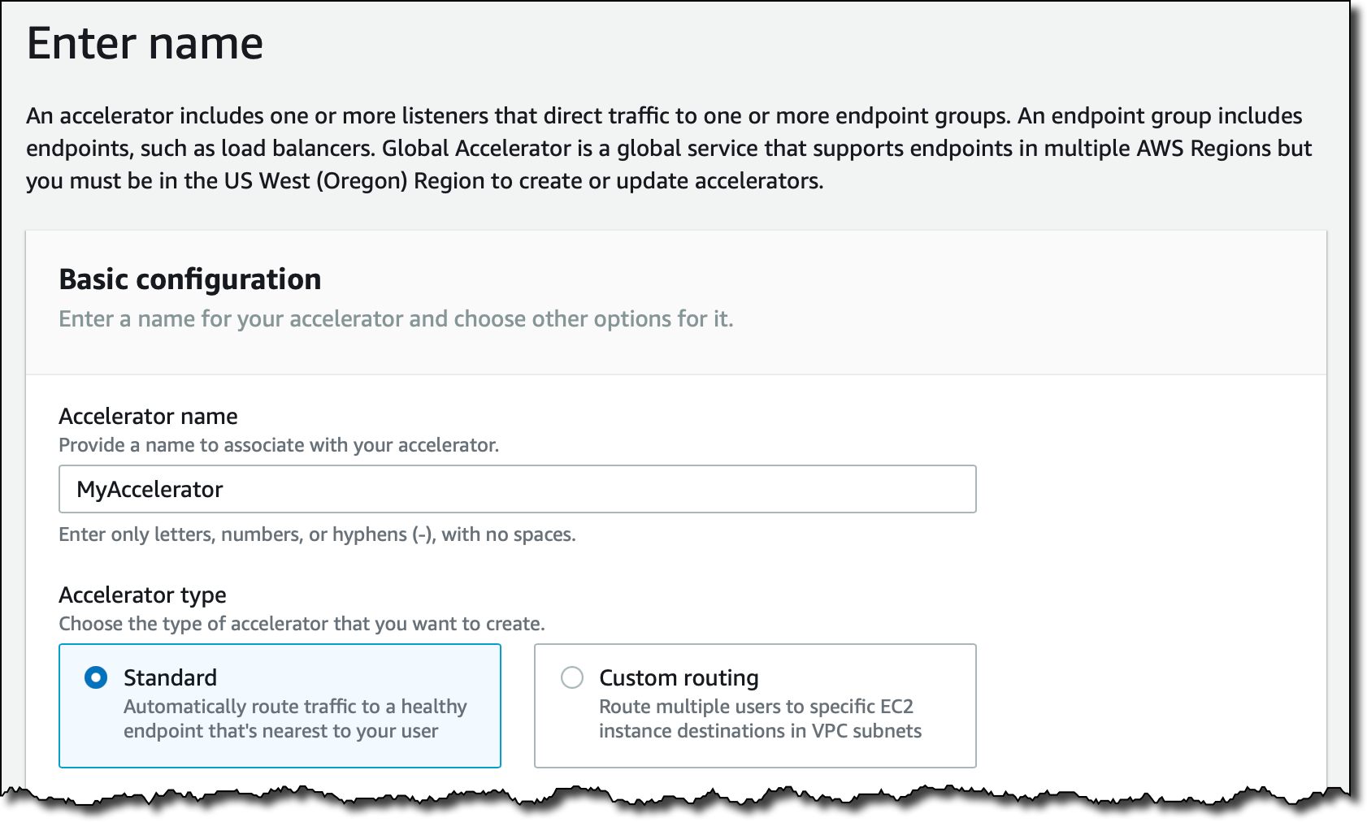Click the "US West (Oregon) Region" sentence
The image size is (1367, 822).
pyautogui.click(x=423, y=181)
